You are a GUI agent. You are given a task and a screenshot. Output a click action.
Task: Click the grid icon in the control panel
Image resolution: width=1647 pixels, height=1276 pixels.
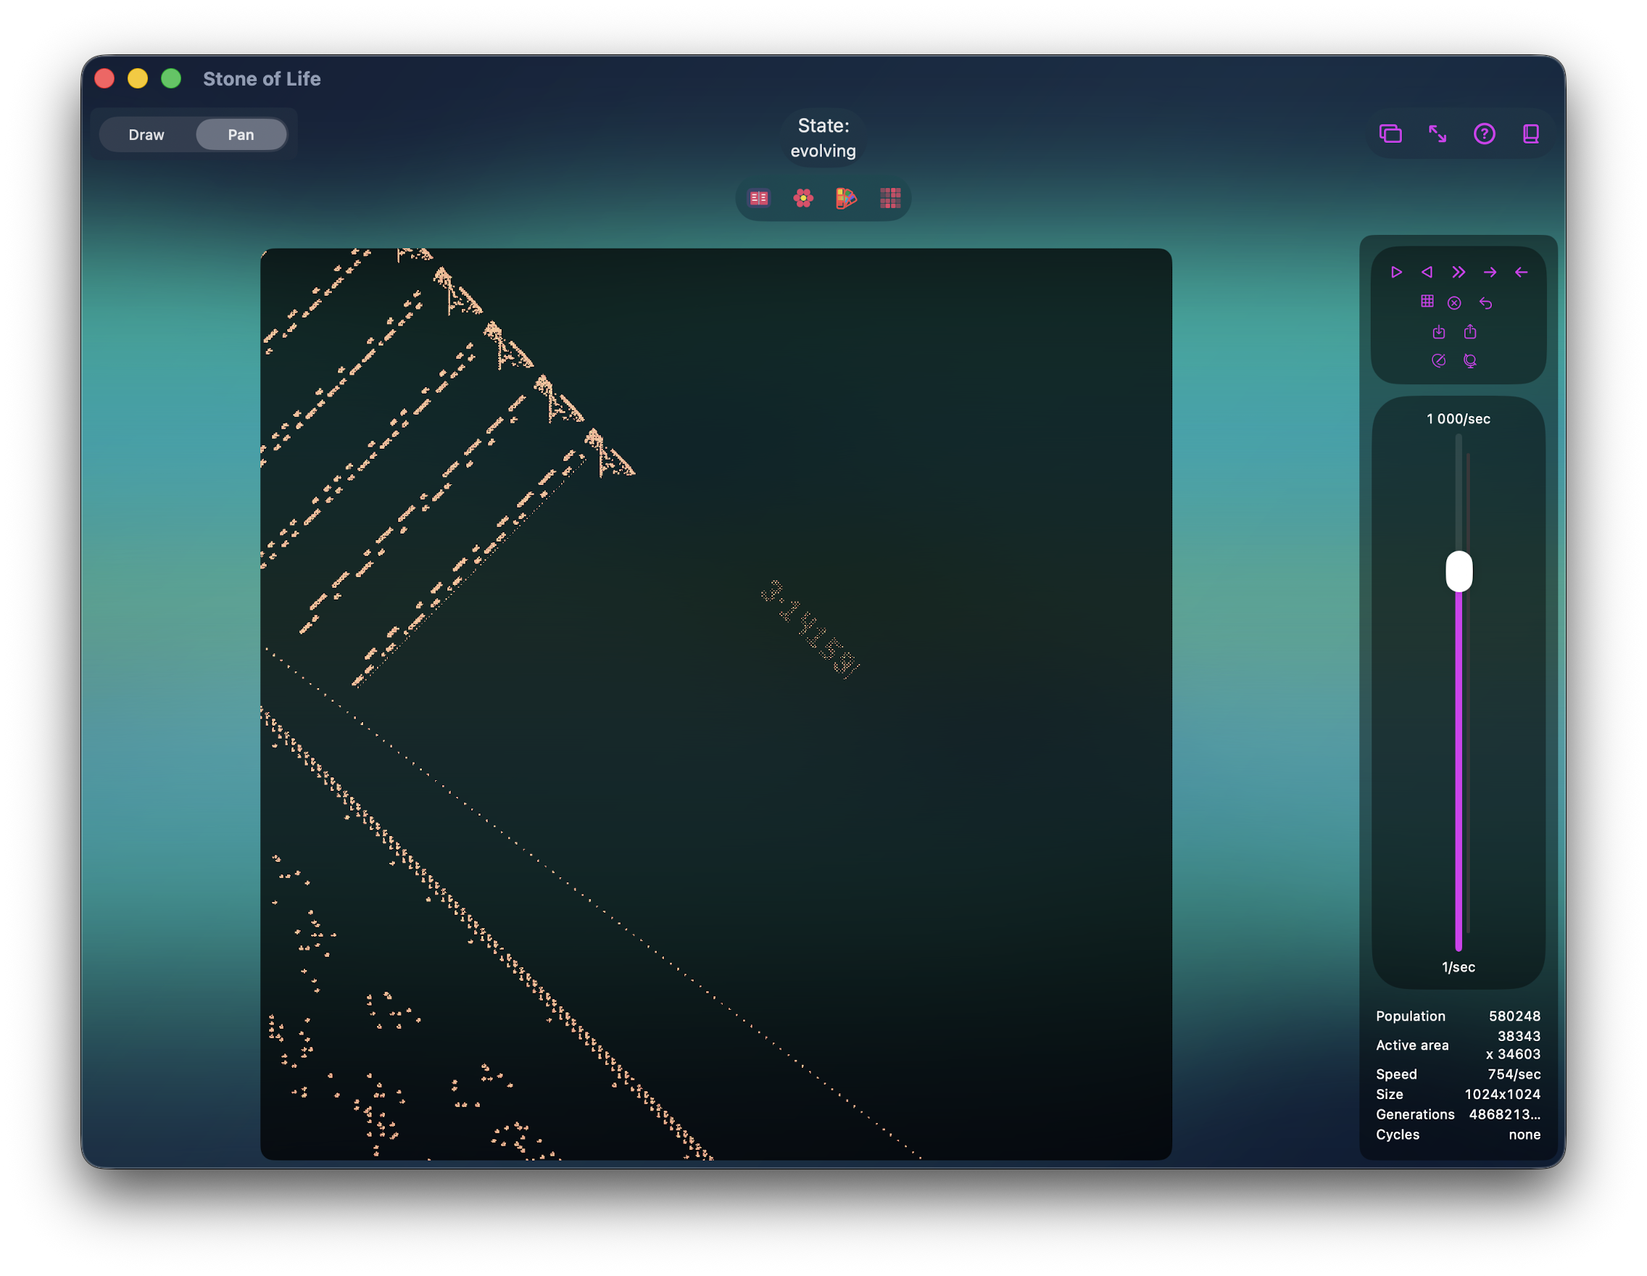[1427, 302]
